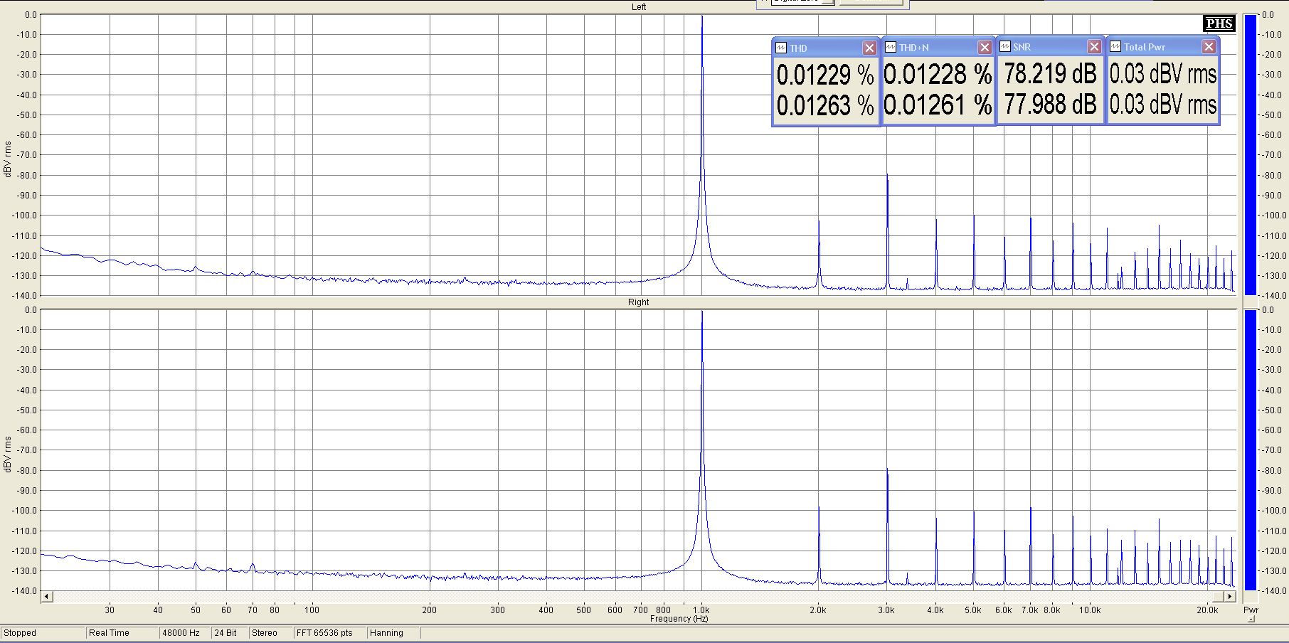The width and height of the screenshot is (1289, 643).
Task: Click the Left channel power meter bar
Action: pos(1250,154)
